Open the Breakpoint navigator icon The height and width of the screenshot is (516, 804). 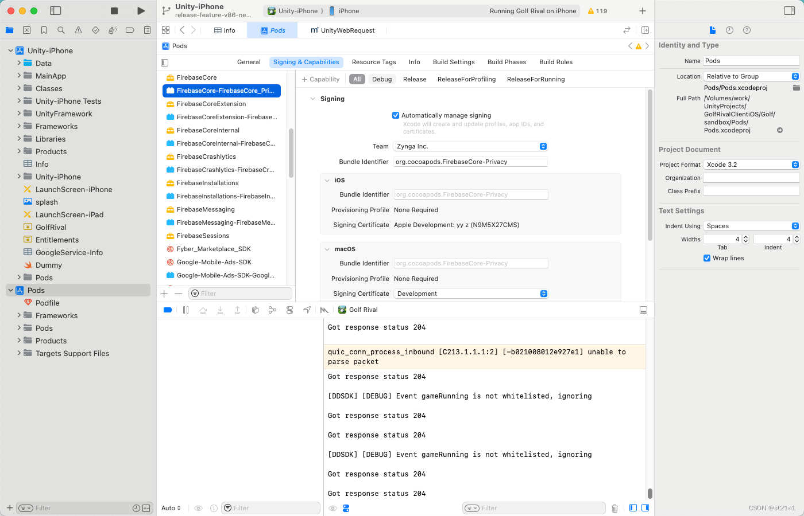pyautogui.click(x=130, y=30)
